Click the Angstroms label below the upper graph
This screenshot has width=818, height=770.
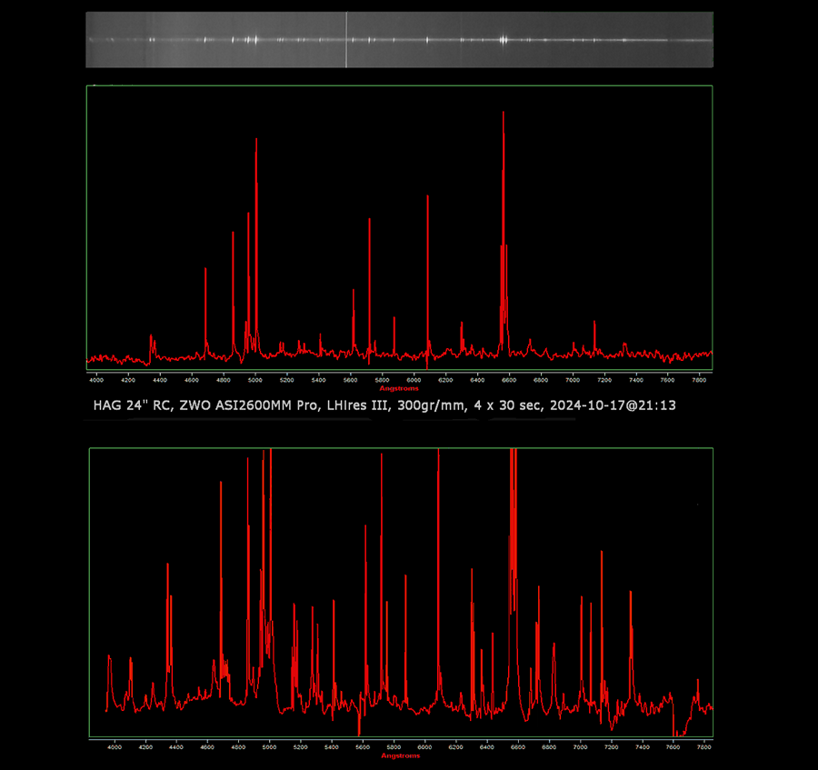coord(398,389)
